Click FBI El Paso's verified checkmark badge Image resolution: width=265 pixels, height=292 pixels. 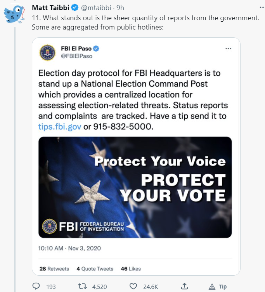pyautogui.click(x=96, y=49)
